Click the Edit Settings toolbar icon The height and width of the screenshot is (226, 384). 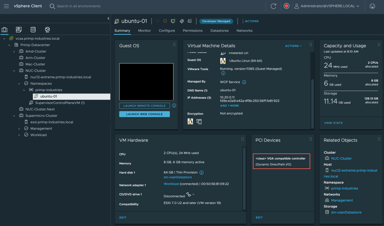(181, 21)
